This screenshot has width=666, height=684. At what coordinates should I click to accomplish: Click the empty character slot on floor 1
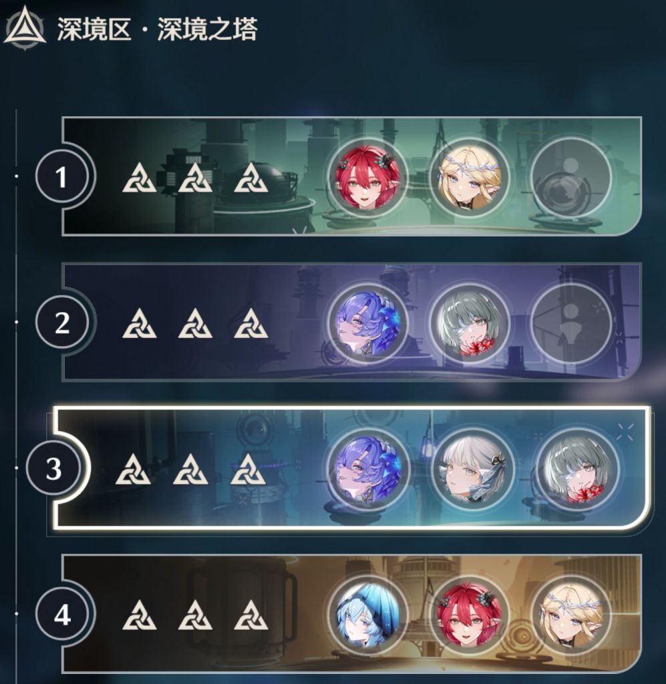click(571, 178)
